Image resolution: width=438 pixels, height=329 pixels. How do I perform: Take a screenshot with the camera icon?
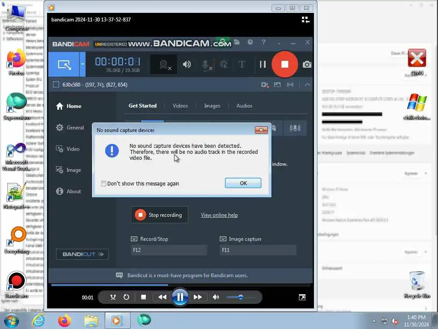pyautogui.click(x=307, y=65)
